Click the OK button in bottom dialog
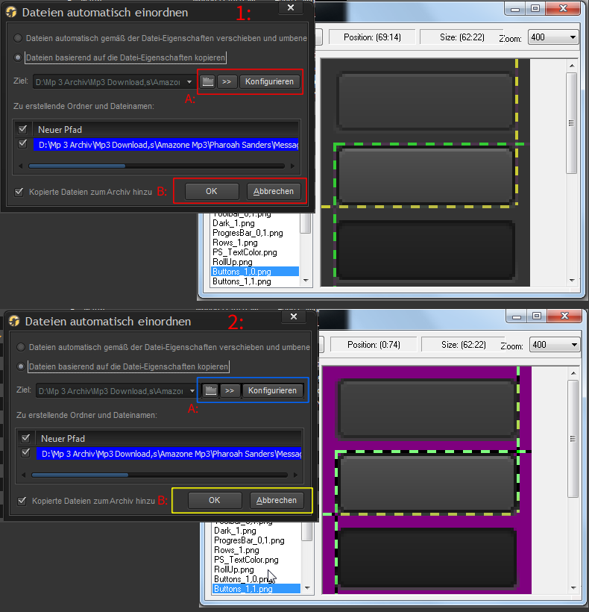The width and height of the screenshot is (589, 612). (x=214, y=500)
